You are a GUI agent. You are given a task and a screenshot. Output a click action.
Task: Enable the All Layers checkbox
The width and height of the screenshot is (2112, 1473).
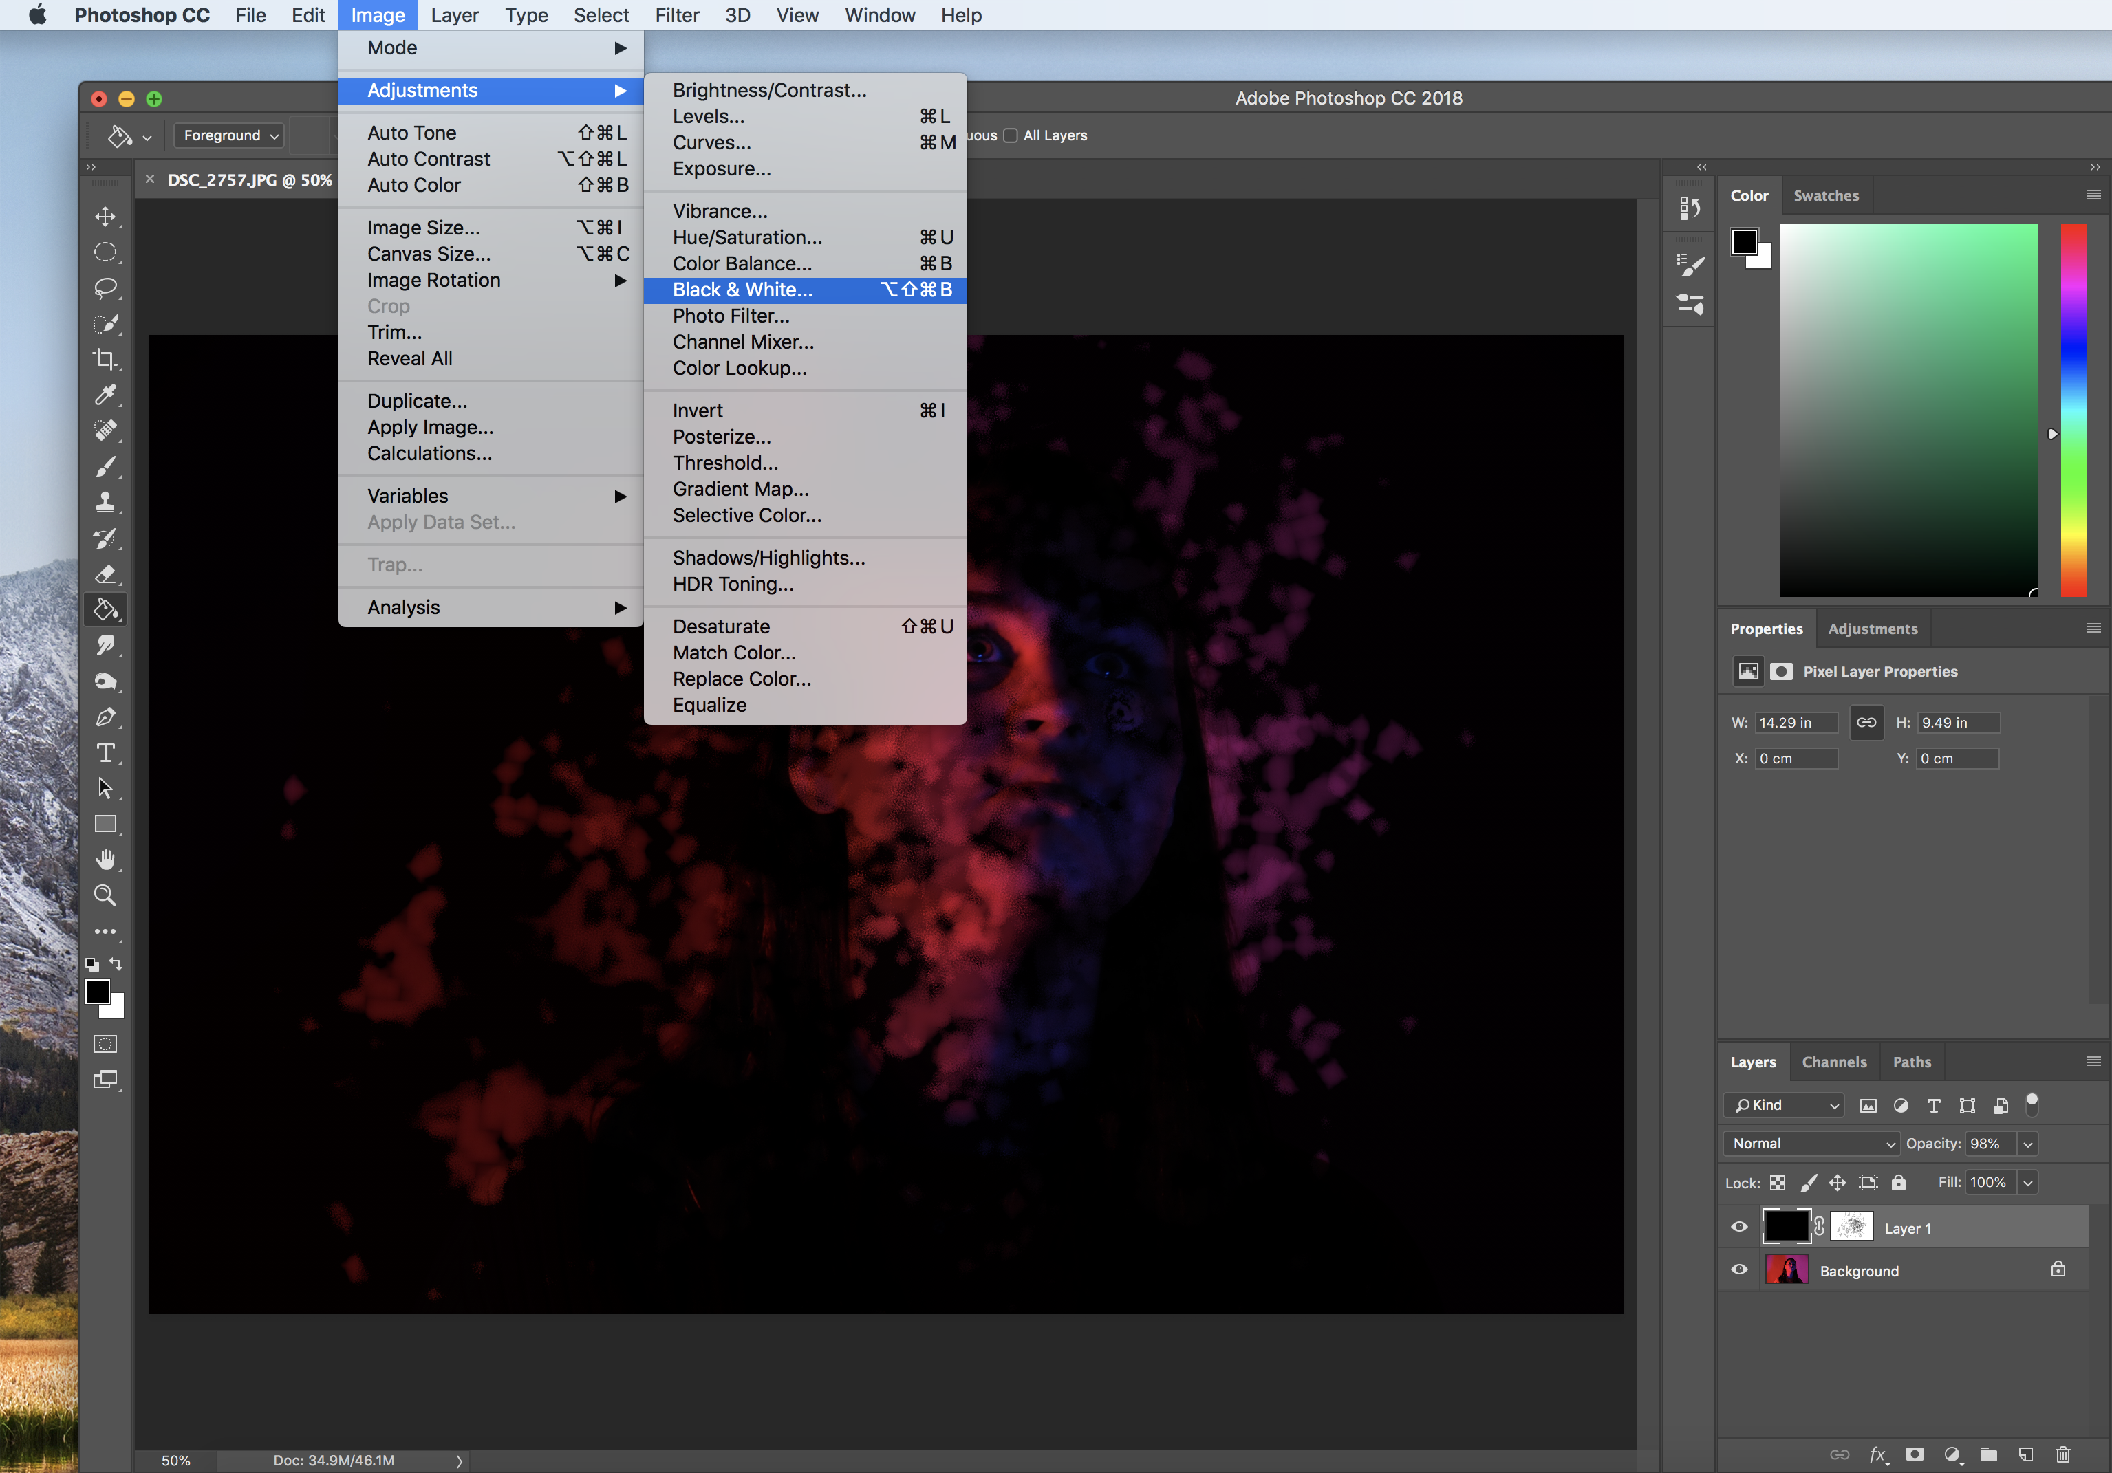1011,135
